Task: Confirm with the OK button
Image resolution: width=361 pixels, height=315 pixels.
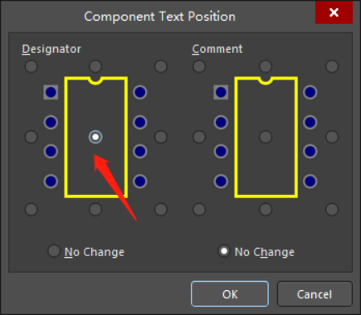Action: pos(230,294)
